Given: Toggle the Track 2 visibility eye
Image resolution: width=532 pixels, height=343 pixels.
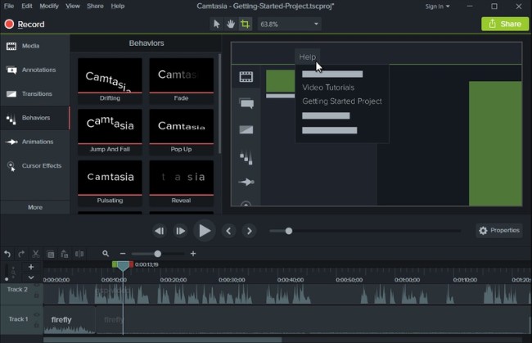Looking at the screenshot, I should (37, 286).
